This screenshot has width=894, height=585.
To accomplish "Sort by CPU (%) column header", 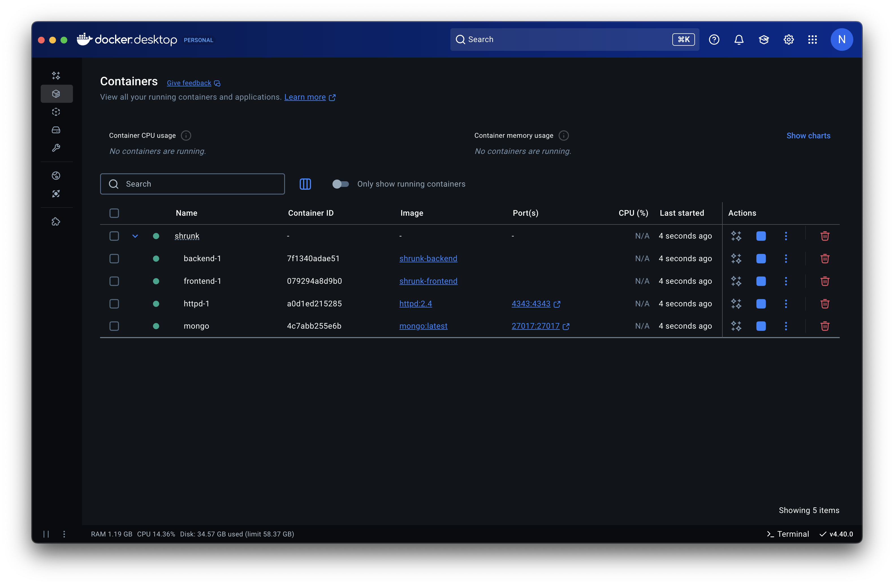I will [x=633, y=213].
